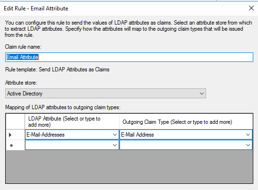Viewport: 258px width, 190px height.
Task: Select the Outgoing Claim Type column header
Action: coord(186,121)
